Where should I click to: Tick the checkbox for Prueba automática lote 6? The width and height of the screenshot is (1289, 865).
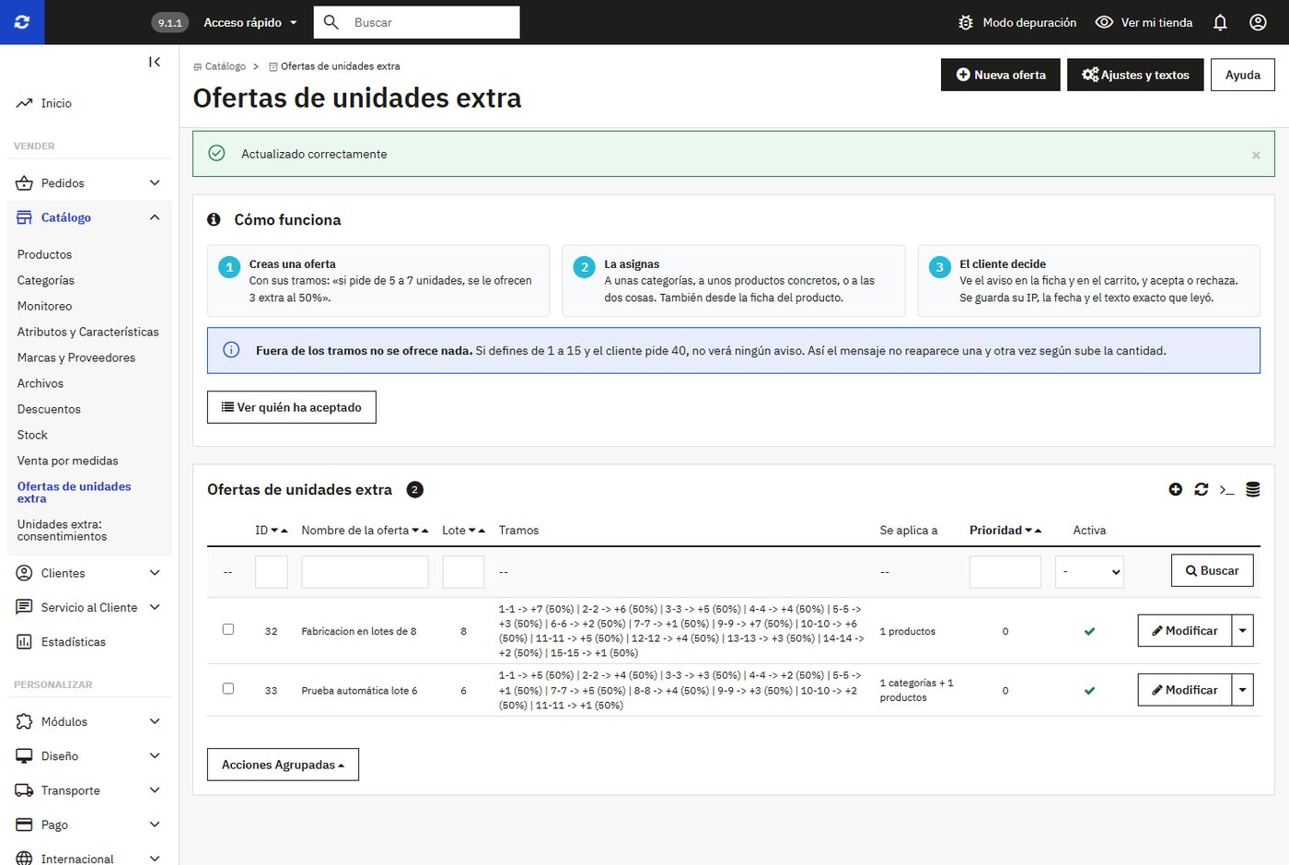point(228,688)
